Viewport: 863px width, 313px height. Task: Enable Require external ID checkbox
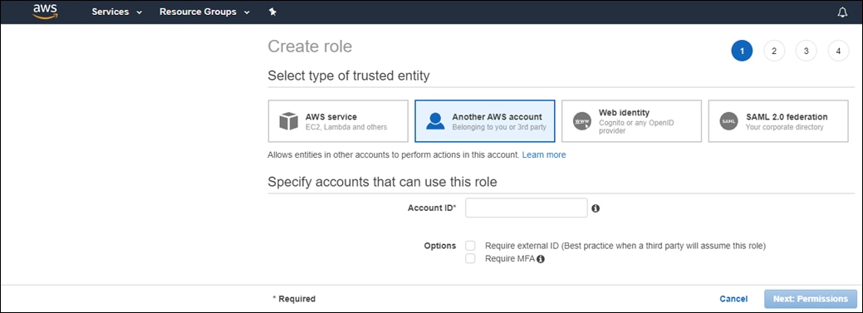point(470,246)
